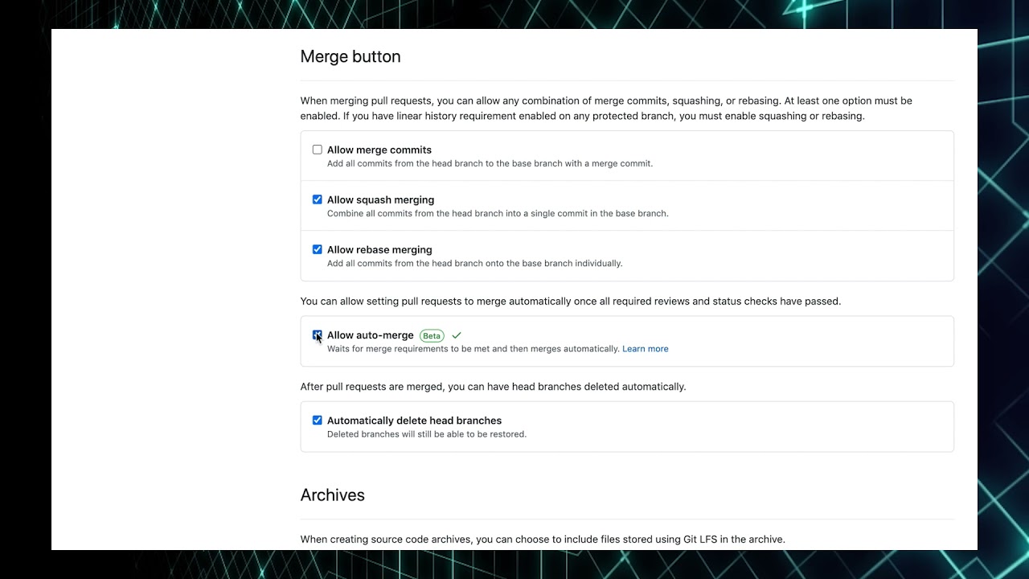Click the green saved checkmark icon
This screenshot has width=1029, height=579.
(457, 335)
